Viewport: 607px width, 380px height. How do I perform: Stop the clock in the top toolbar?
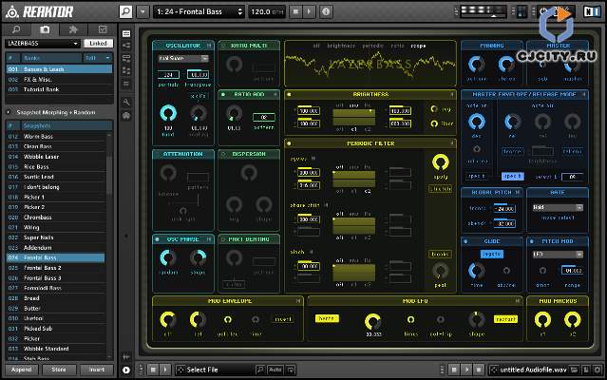pos(296,11)
